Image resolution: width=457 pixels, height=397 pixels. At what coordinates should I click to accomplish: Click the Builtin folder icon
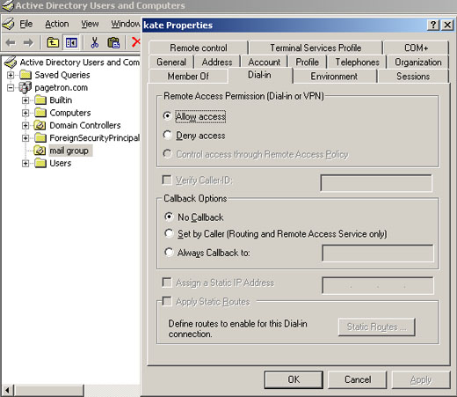point(40,100)
